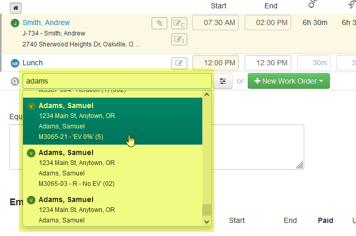Click the 02:00 PM end time field
This screenshot has width=356, height=236.
pos(268,23)
